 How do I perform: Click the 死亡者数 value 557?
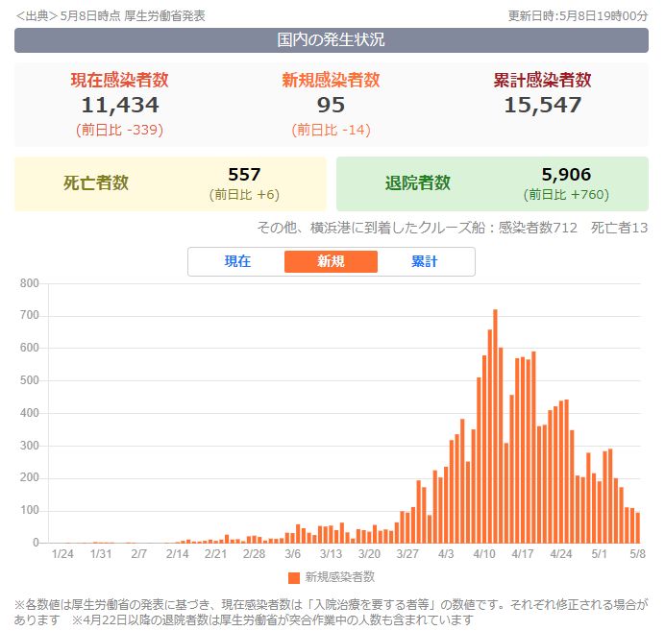pyautogui.click(x=244, y=175)
